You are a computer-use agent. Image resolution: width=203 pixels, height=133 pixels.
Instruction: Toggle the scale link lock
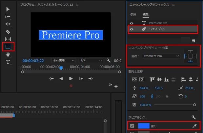click(x=152, y=96)
